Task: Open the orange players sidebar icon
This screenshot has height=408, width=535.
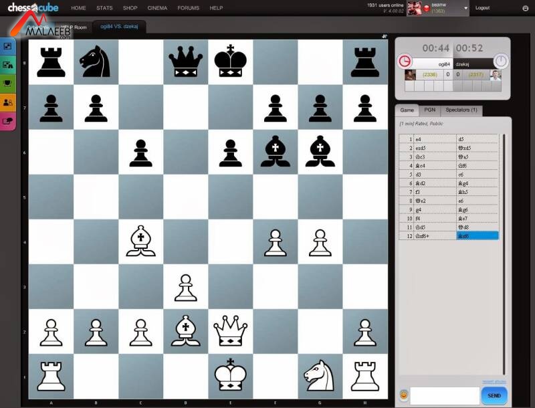Action: coord(7,102)
